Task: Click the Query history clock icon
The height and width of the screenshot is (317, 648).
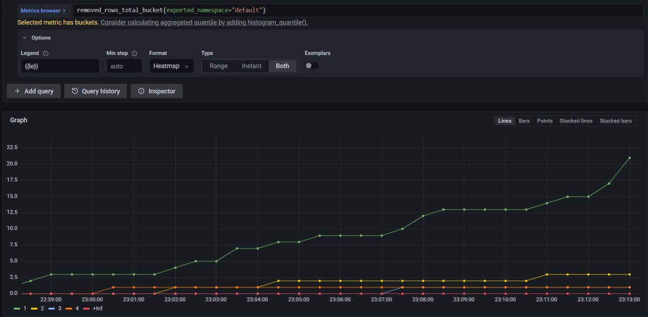Action: pyautogui.click(x=75, y=91)
